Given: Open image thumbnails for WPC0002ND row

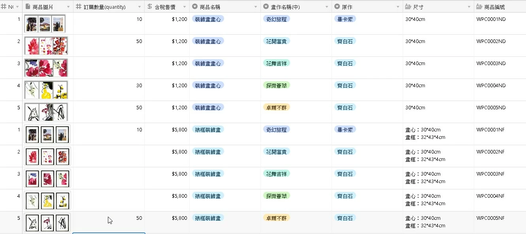Looking at the screenshot, I should [x=46, y=46].
